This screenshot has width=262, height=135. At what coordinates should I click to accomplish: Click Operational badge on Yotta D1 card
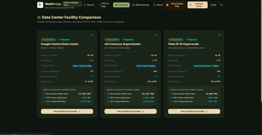[176, 40]
